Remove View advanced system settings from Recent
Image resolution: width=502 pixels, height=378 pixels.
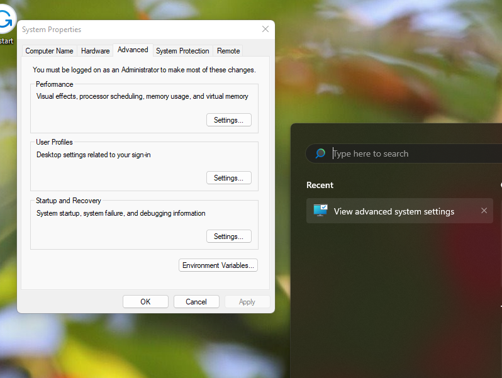(484, 211)
